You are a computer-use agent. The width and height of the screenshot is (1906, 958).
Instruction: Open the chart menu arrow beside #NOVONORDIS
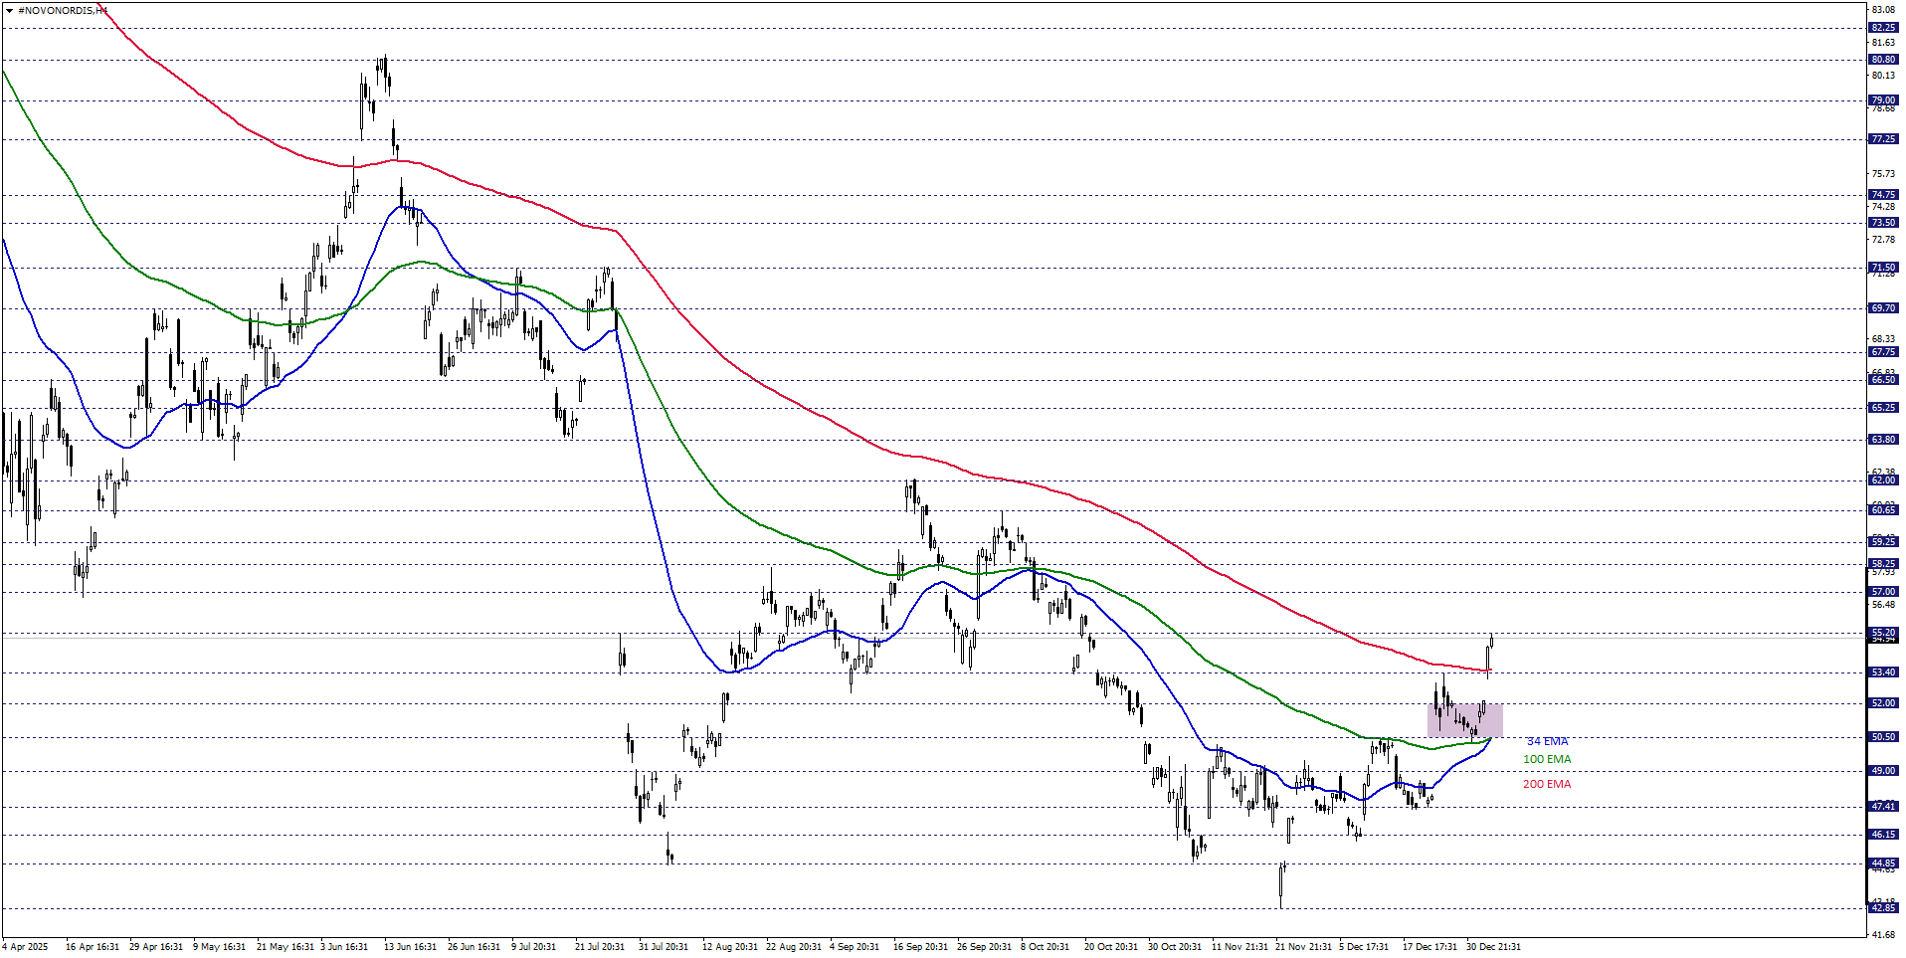(x=9, y=11)
